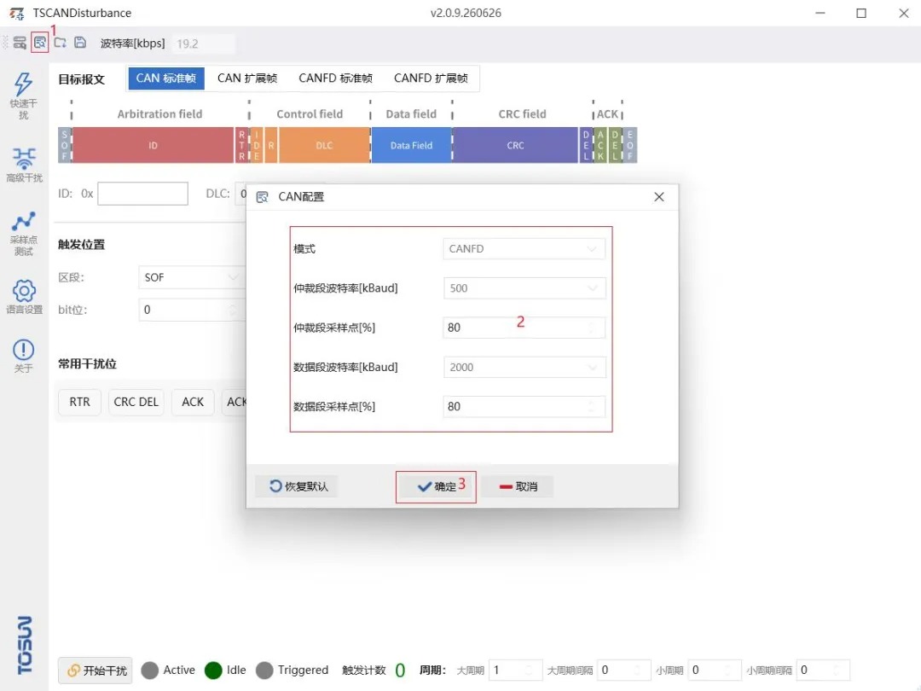921x691 pixels.
Task: Click the CRC field label
Action: [x=522, y=114]
